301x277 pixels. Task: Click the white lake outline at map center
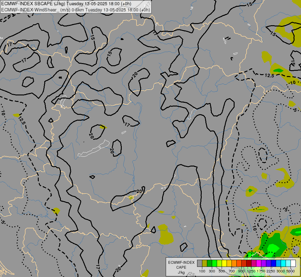pyautogui.click(x=94, y=149)
